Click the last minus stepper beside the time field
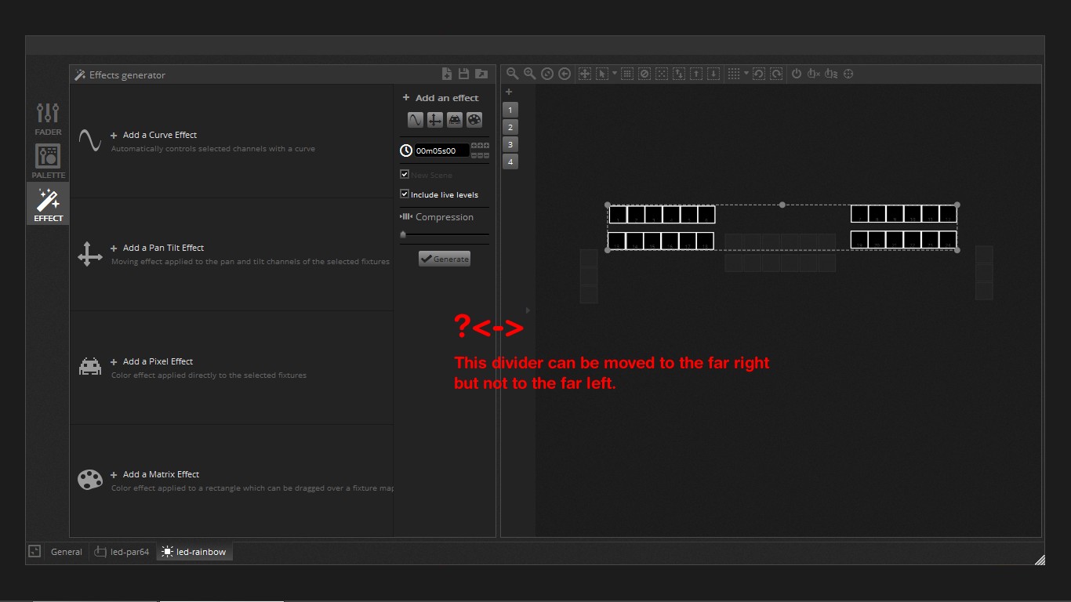Screen dimensions: 1071x602 (x=486, y=155)
